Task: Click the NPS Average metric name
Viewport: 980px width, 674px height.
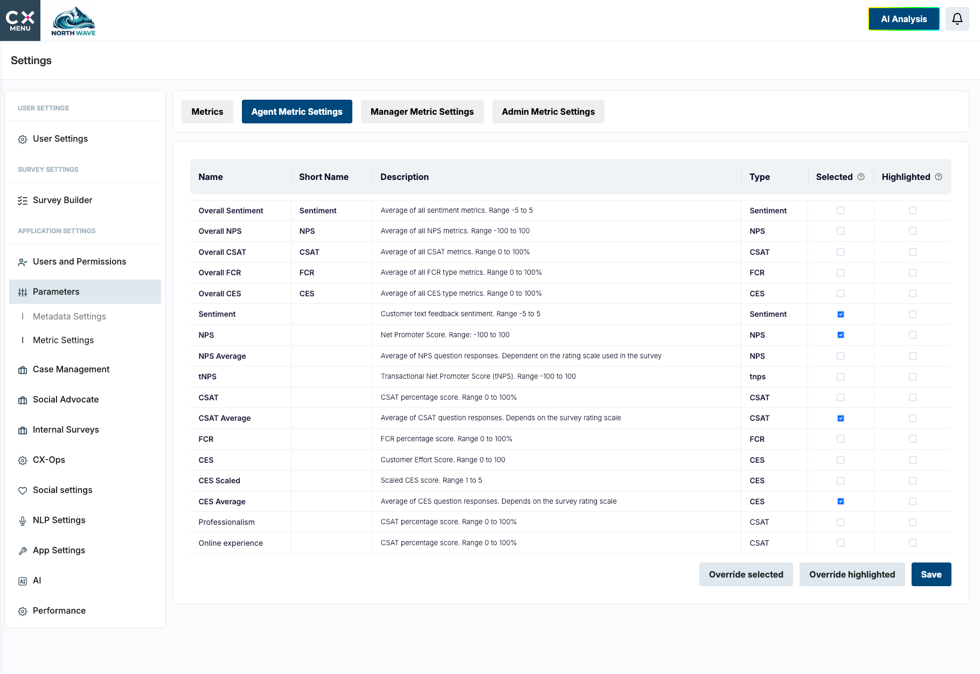Action: tap(222, 356)
